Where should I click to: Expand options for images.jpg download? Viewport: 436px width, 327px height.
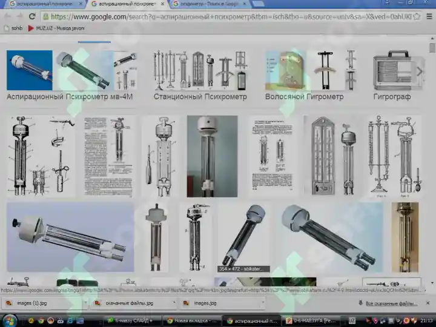click(262, 303)
